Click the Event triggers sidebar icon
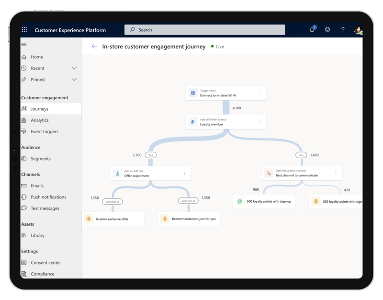The image size is (383, 300). click(x=23, y=131)
